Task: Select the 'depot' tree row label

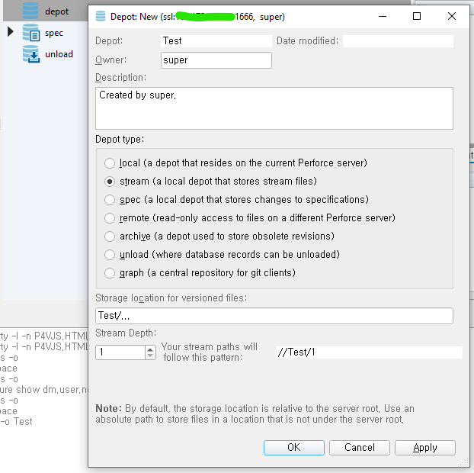Action: 57,11
